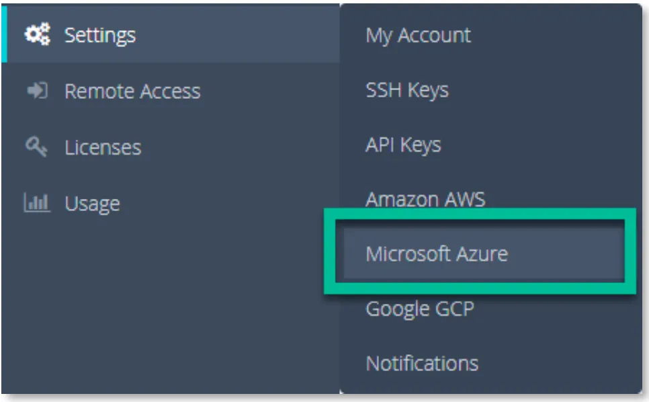Click the Settings gears icon
Screen dimensions: 649x402
click(37, 34)
